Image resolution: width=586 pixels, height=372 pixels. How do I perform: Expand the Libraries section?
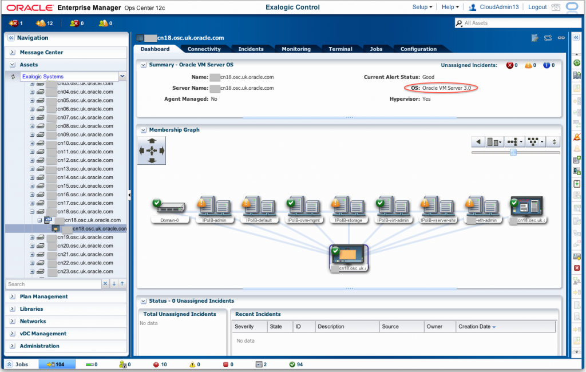(x=13, y=309)
